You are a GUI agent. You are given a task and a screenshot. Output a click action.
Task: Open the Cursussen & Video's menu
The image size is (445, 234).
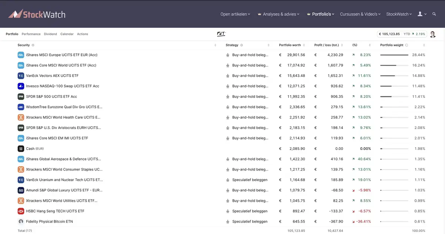click(360, 14)
